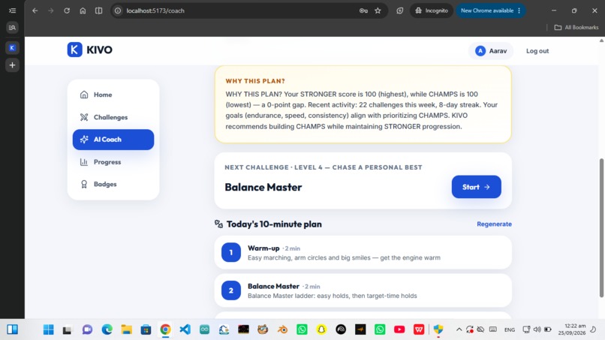Open the All Bookmarks folder

(x=576, y=28)
